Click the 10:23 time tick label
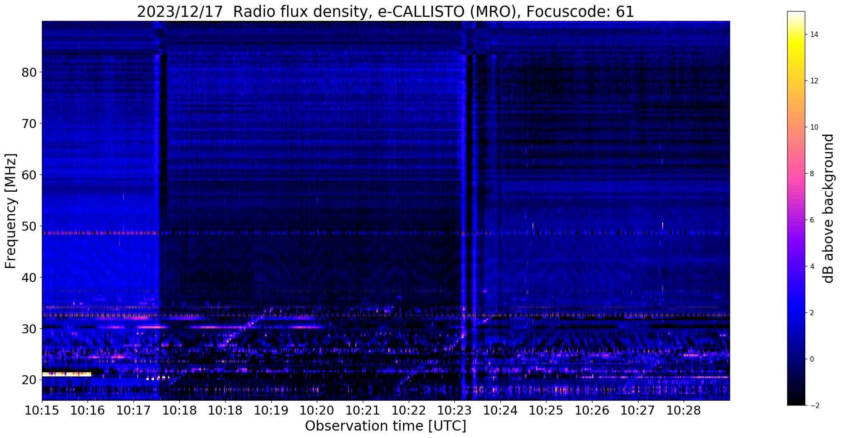This screenshot has height=438, width=841. 454,410
